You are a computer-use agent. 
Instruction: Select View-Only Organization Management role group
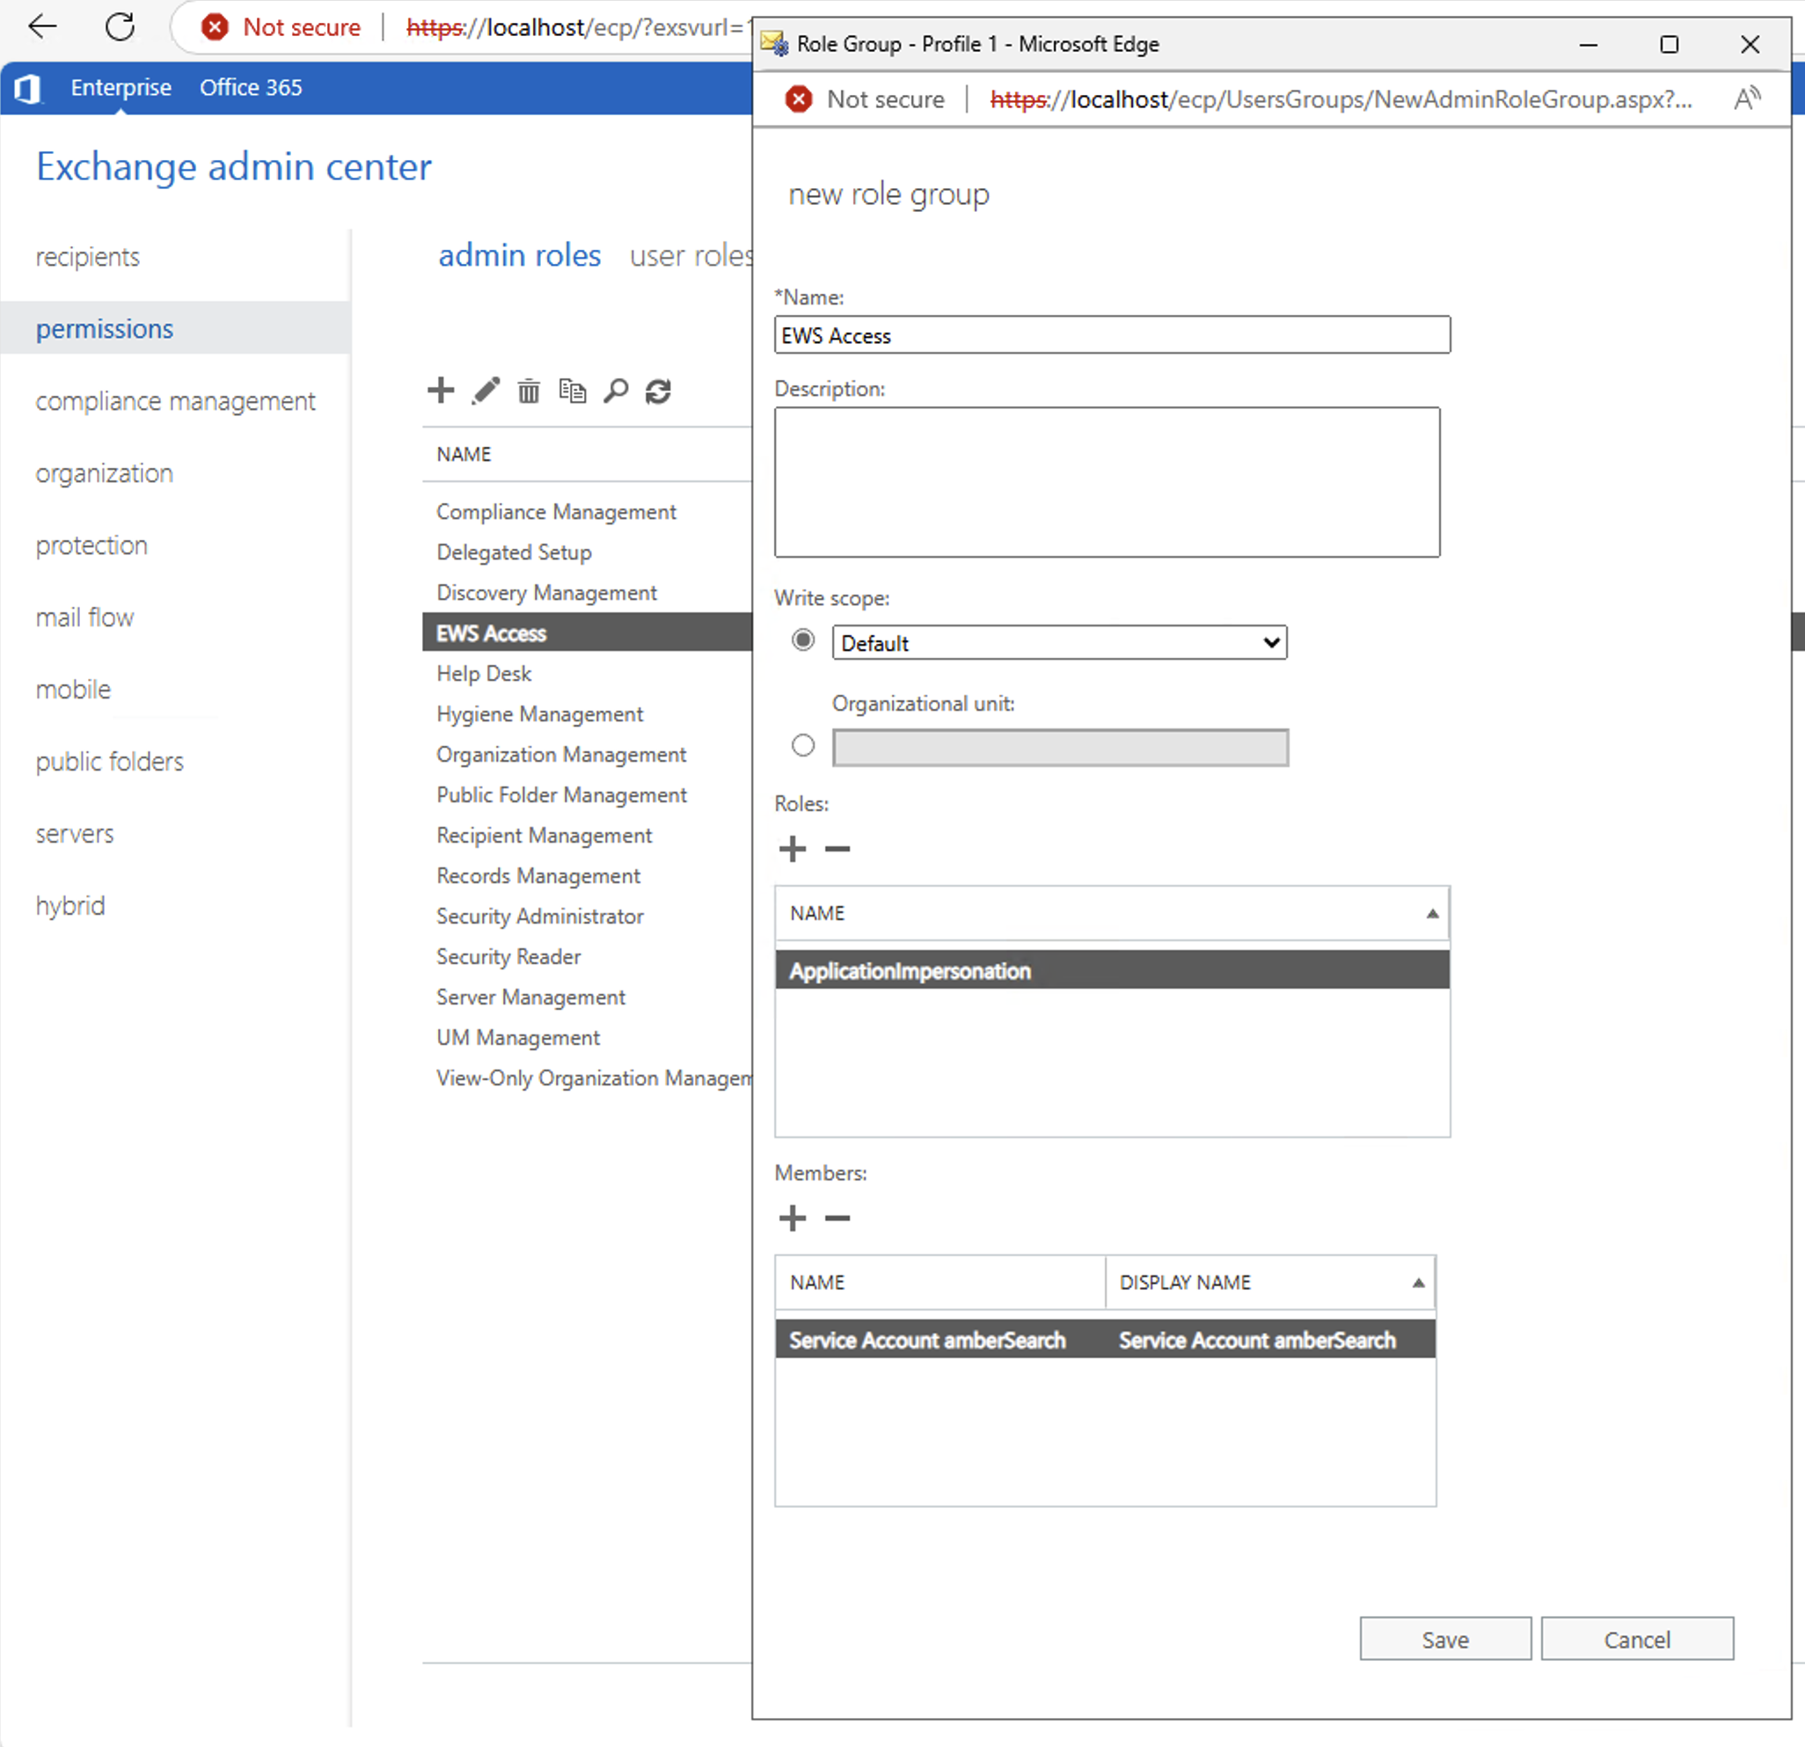click(594, 1078)
